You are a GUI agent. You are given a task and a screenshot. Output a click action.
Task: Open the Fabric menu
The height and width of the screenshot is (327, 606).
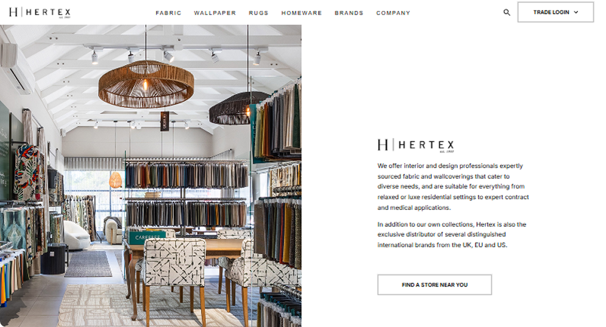click(x=168, y=13)
